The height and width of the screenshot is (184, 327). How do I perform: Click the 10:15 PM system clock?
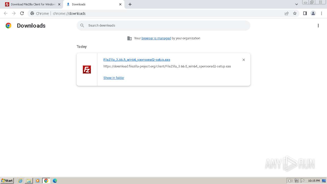point(314,181)
